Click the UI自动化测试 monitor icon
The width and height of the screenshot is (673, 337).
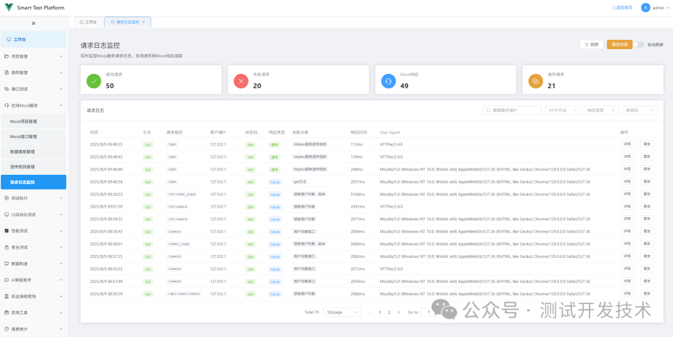click(6, 215)
